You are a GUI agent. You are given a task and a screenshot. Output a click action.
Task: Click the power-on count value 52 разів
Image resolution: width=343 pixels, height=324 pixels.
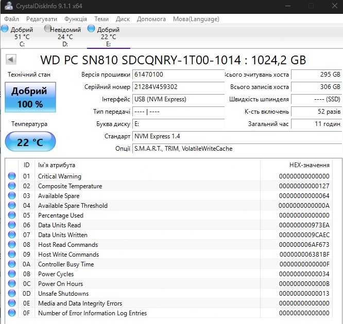317,112
